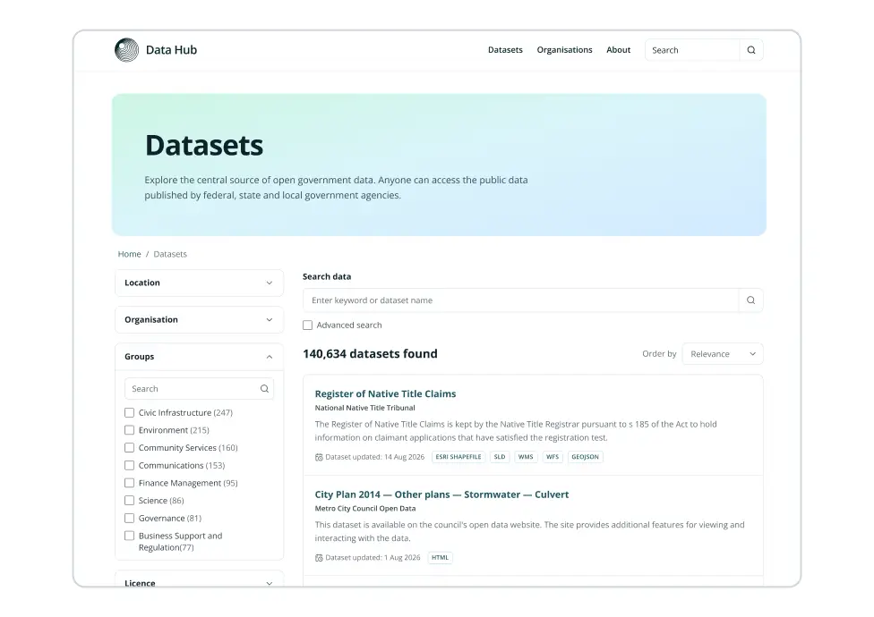Open City Plan 2014 Stormwater Culvert dataset
This screenshot has width=874, height=617.
[441, 494]
